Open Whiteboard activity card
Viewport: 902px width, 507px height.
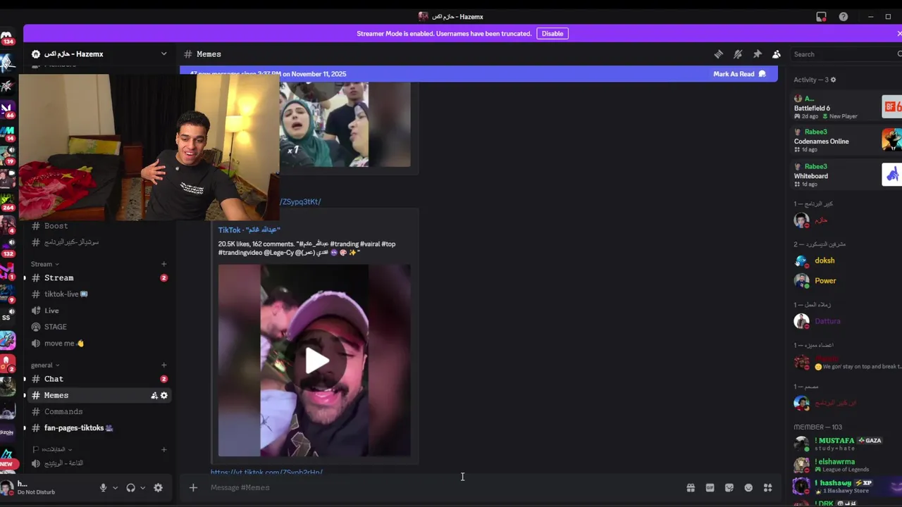coord(846,175)
